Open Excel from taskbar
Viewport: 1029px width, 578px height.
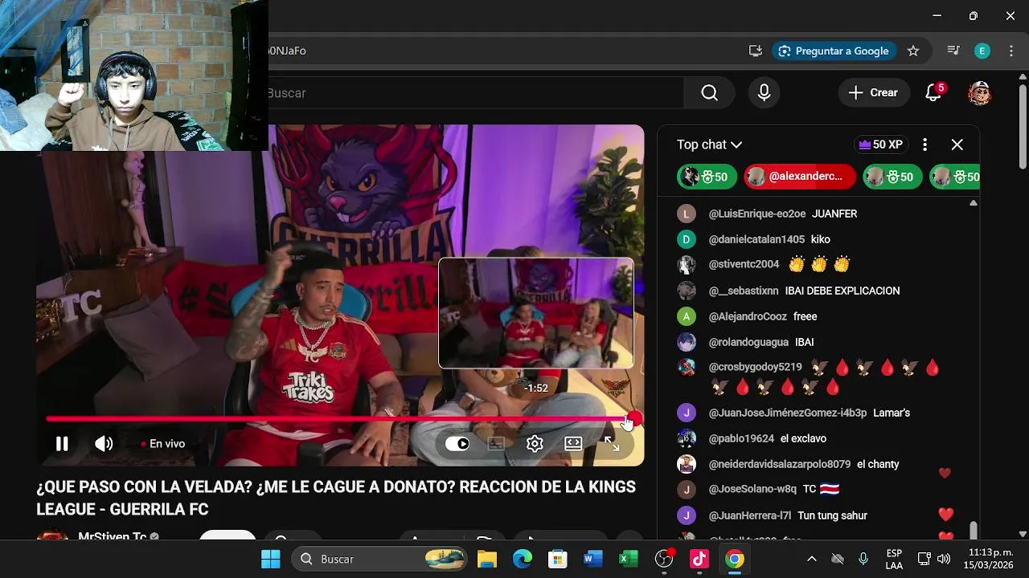629,559
